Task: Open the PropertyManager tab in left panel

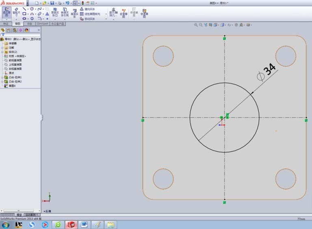Action: click(x=9, y=30)
